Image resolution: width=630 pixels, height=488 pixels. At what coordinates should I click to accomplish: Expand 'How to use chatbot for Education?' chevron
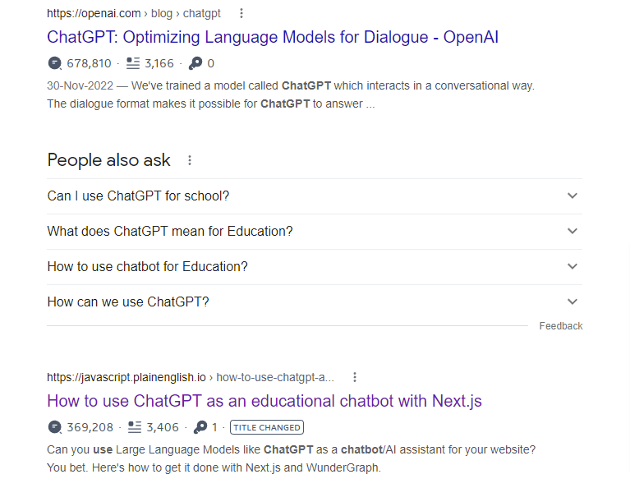[573, 266]
